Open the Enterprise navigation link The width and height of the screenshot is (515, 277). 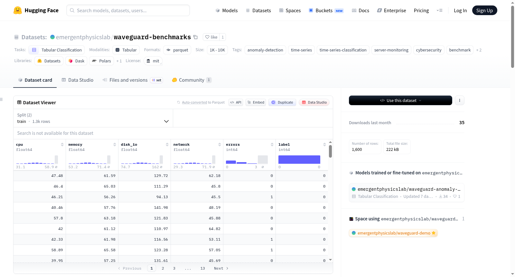pyautogui.click(x=391, y=10)
